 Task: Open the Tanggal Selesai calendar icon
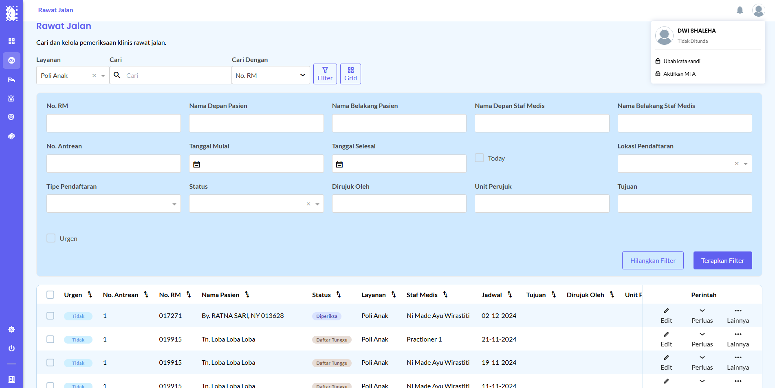point(339,164)
